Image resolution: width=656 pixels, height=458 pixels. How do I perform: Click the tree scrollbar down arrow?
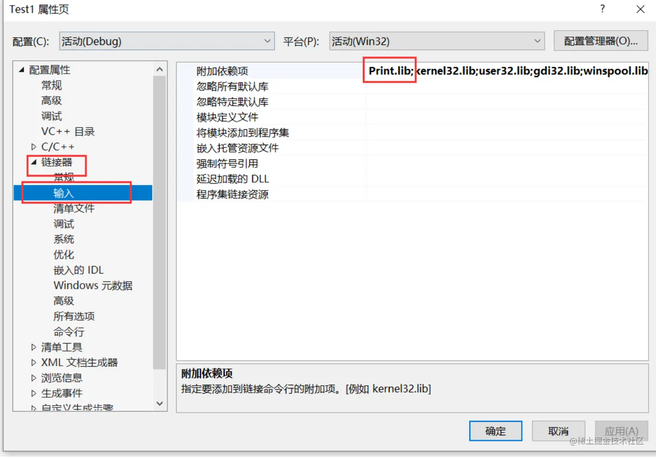point(160,404)
